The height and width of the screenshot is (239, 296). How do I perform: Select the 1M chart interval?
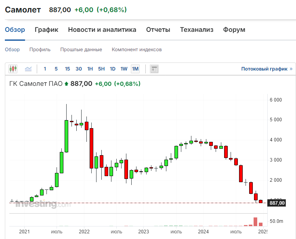(x=135, y=69)
